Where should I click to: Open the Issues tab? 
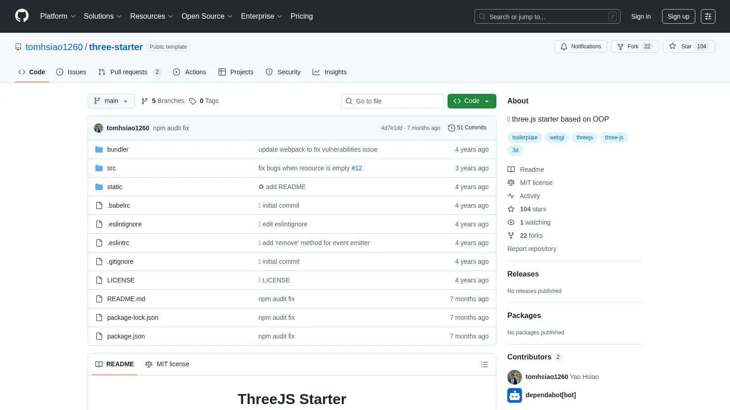[x=71, y=72]
